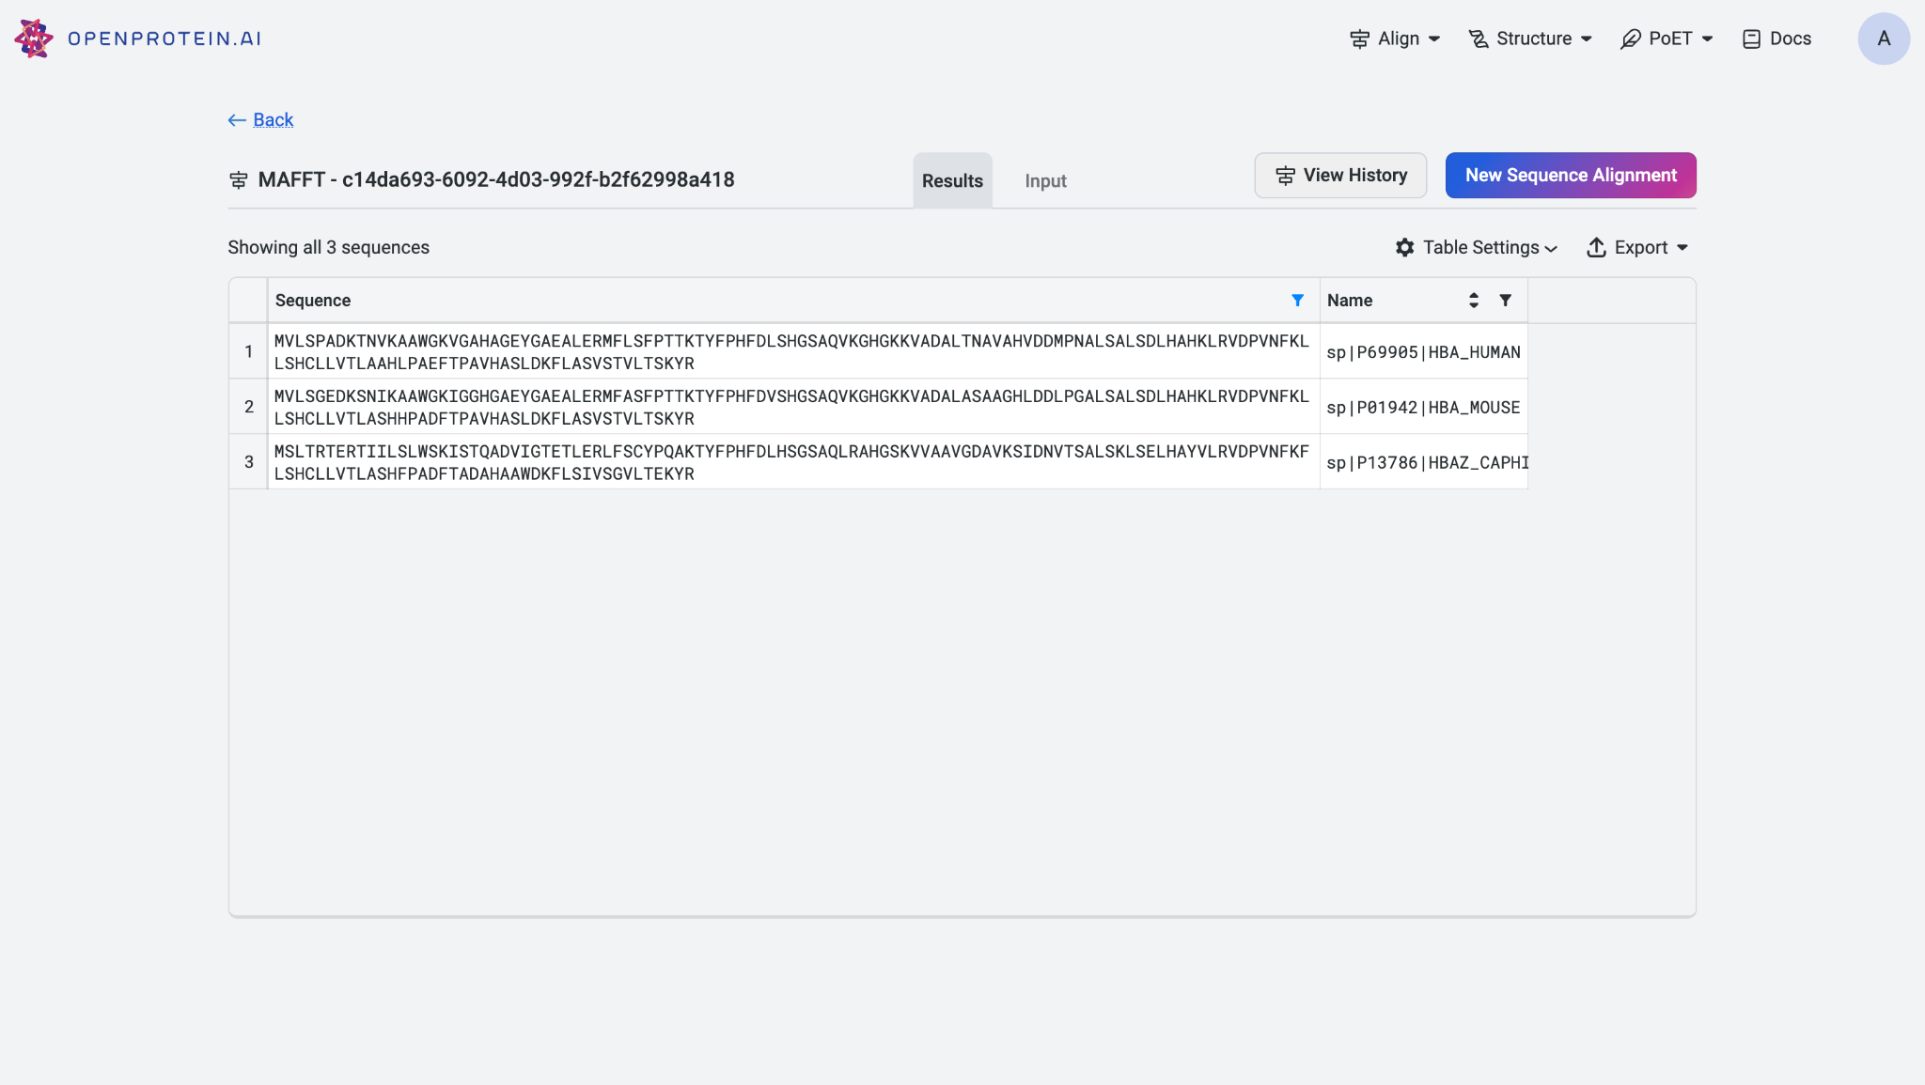Click the Align icon in navbar
This screenshot has width=1925, height=1085.
1359,39
